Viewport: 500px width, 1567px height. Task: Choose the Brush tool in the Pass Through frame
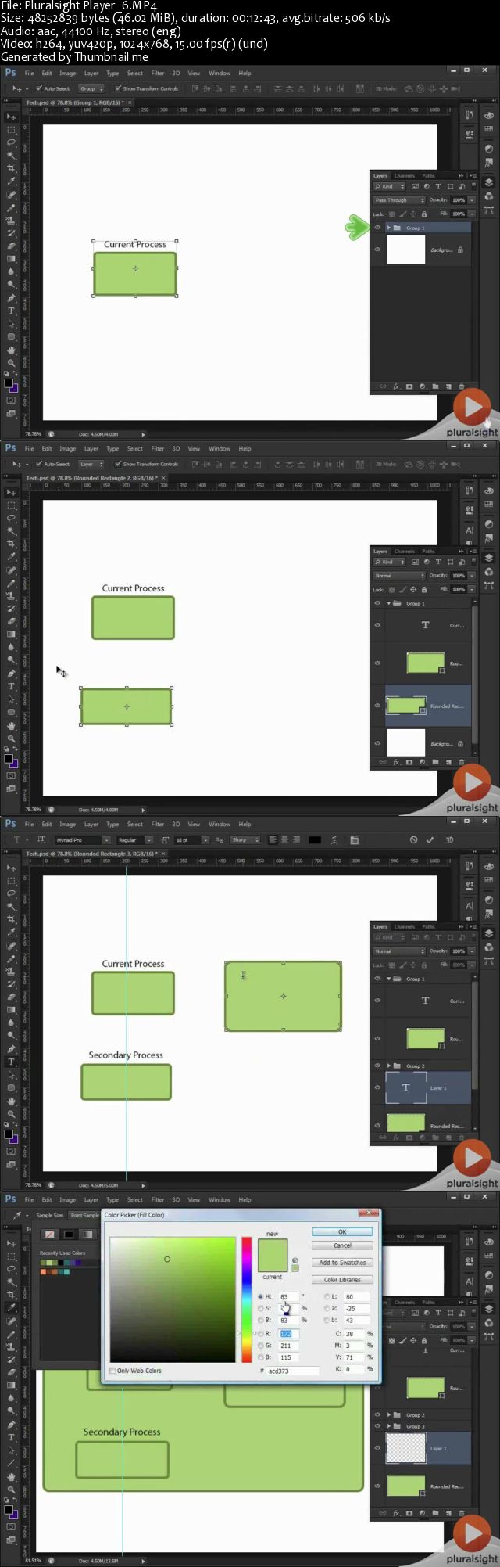pyautogui.click(x=11, y=207)
